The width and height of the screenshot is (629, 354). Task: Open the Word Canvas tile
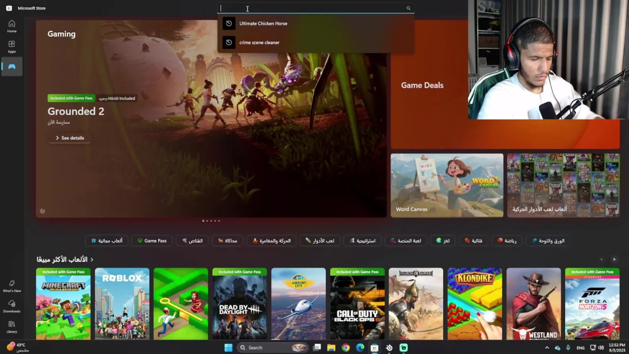tap(447, 185)
